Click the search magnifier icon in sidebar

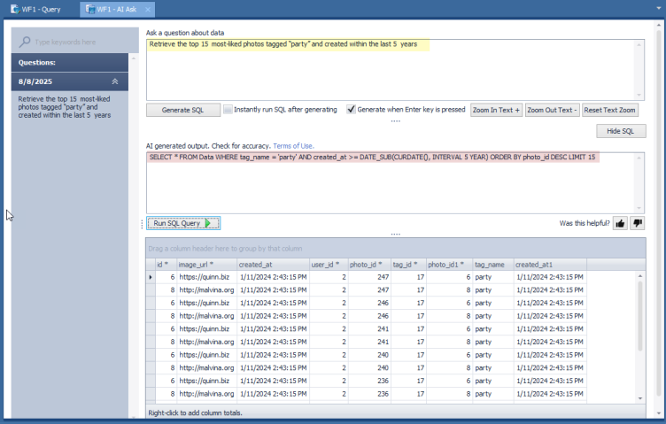[25, 42]
